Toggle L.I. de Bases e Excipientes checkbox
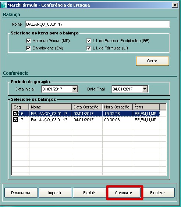 (x=89, y=41)
